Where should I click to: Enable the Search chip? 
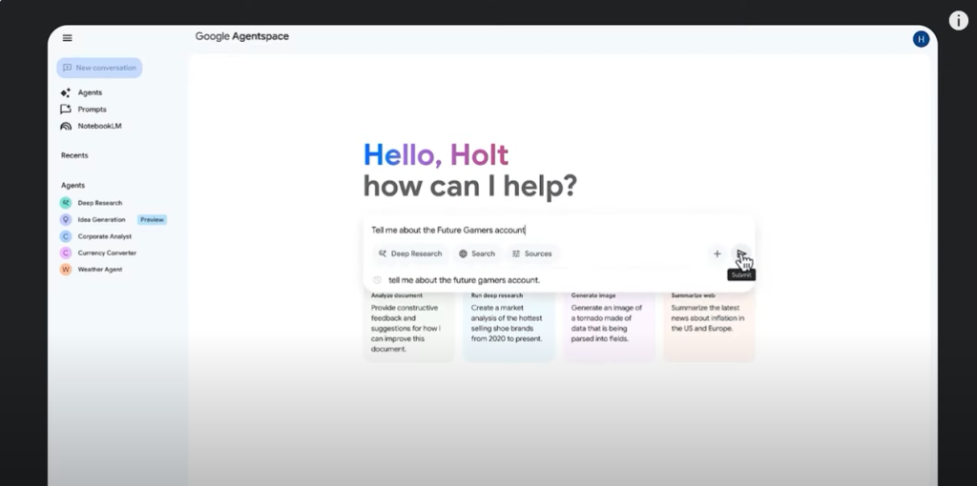477,253
